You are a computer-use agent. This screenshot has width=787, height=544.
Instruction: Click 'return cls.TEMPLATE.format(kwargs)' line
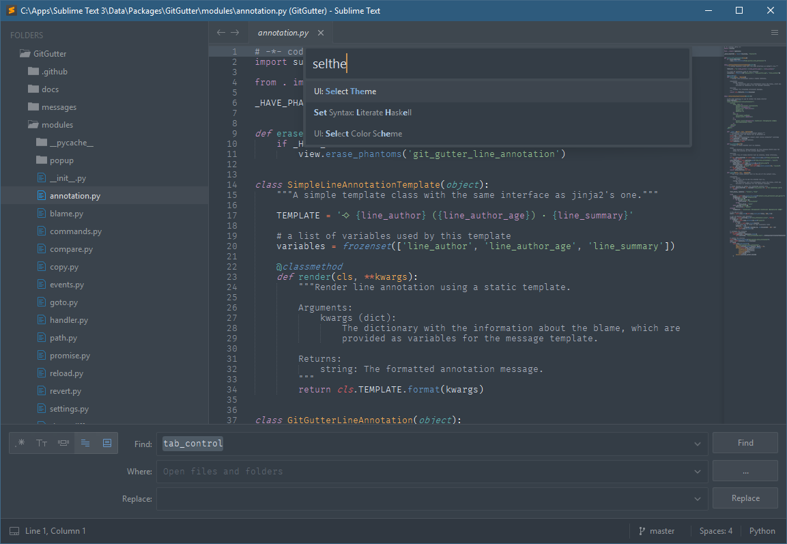point(391,390)
